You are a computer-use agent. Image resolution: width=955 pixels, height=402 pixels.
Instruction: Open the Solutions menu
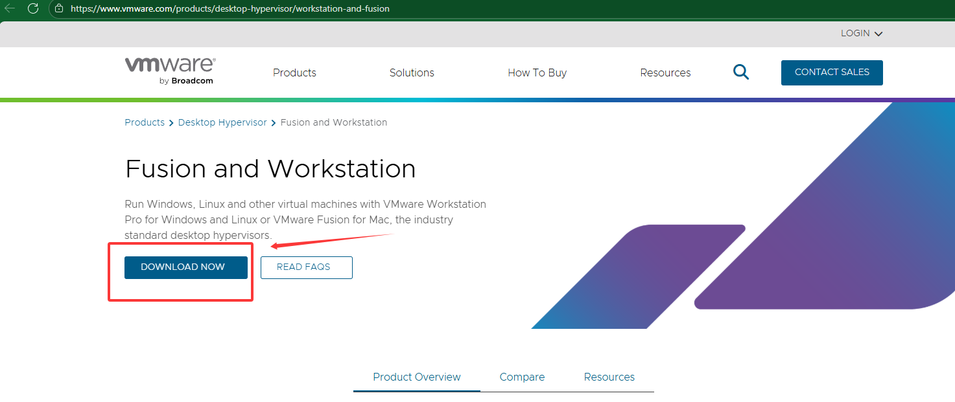coord(412,73)
